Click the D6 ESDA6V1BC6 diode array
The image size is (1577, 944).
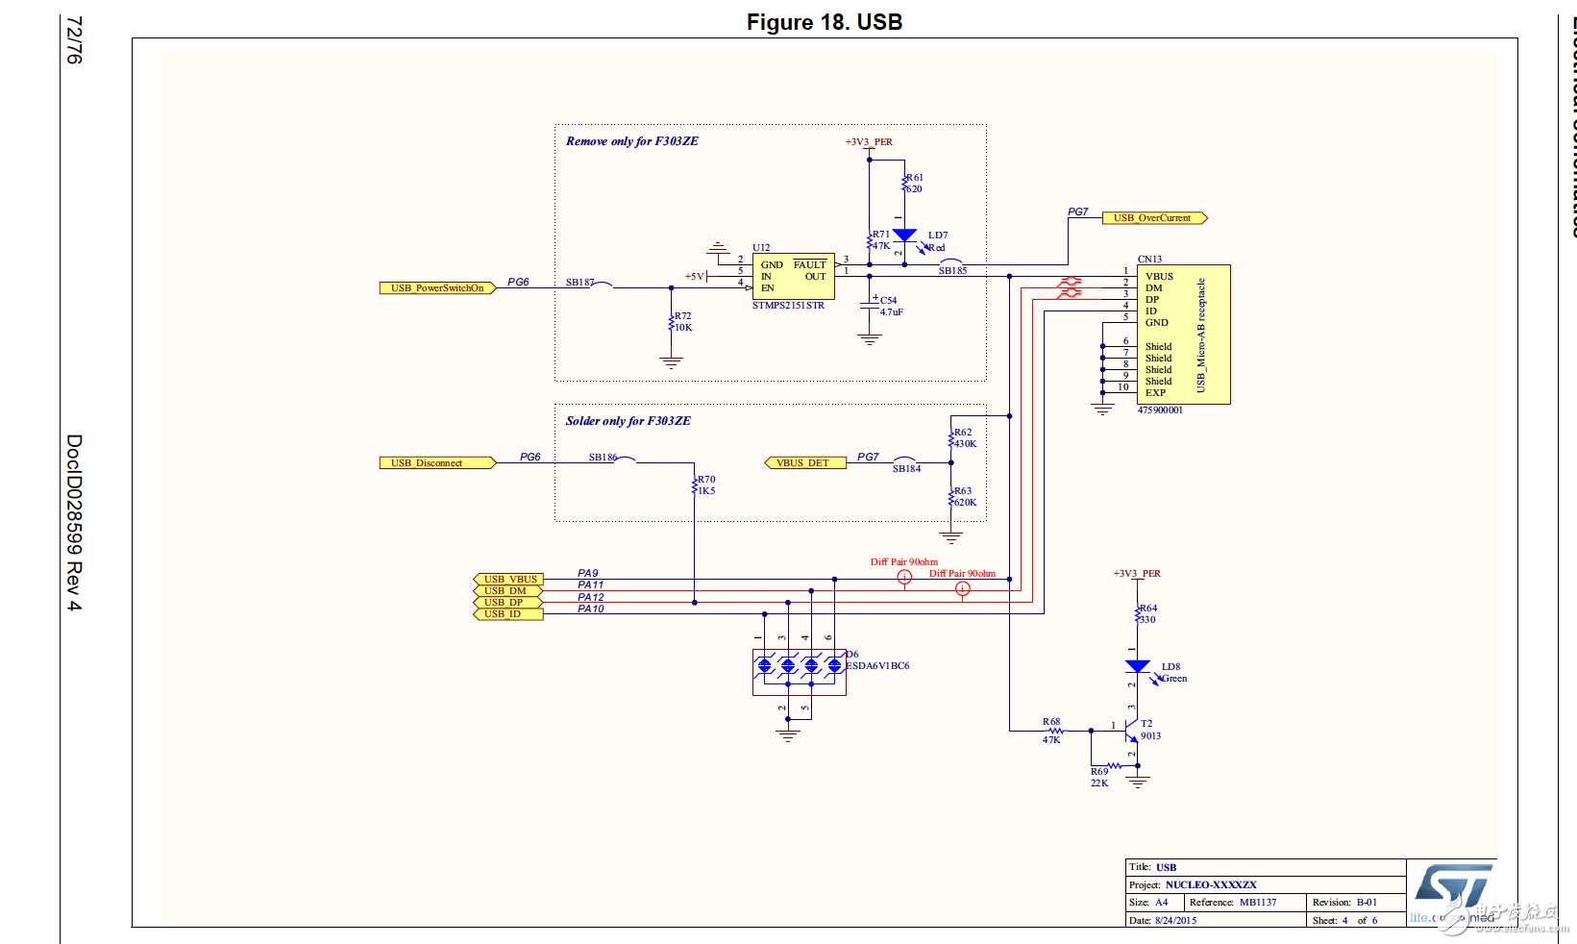point(800,672)
